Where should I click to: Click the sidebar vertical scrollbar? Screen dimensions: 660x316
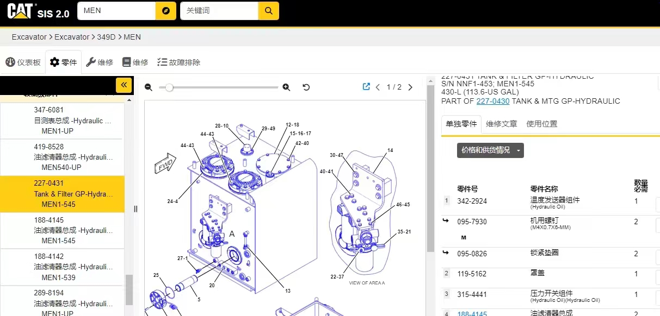(x=129, y=289)
